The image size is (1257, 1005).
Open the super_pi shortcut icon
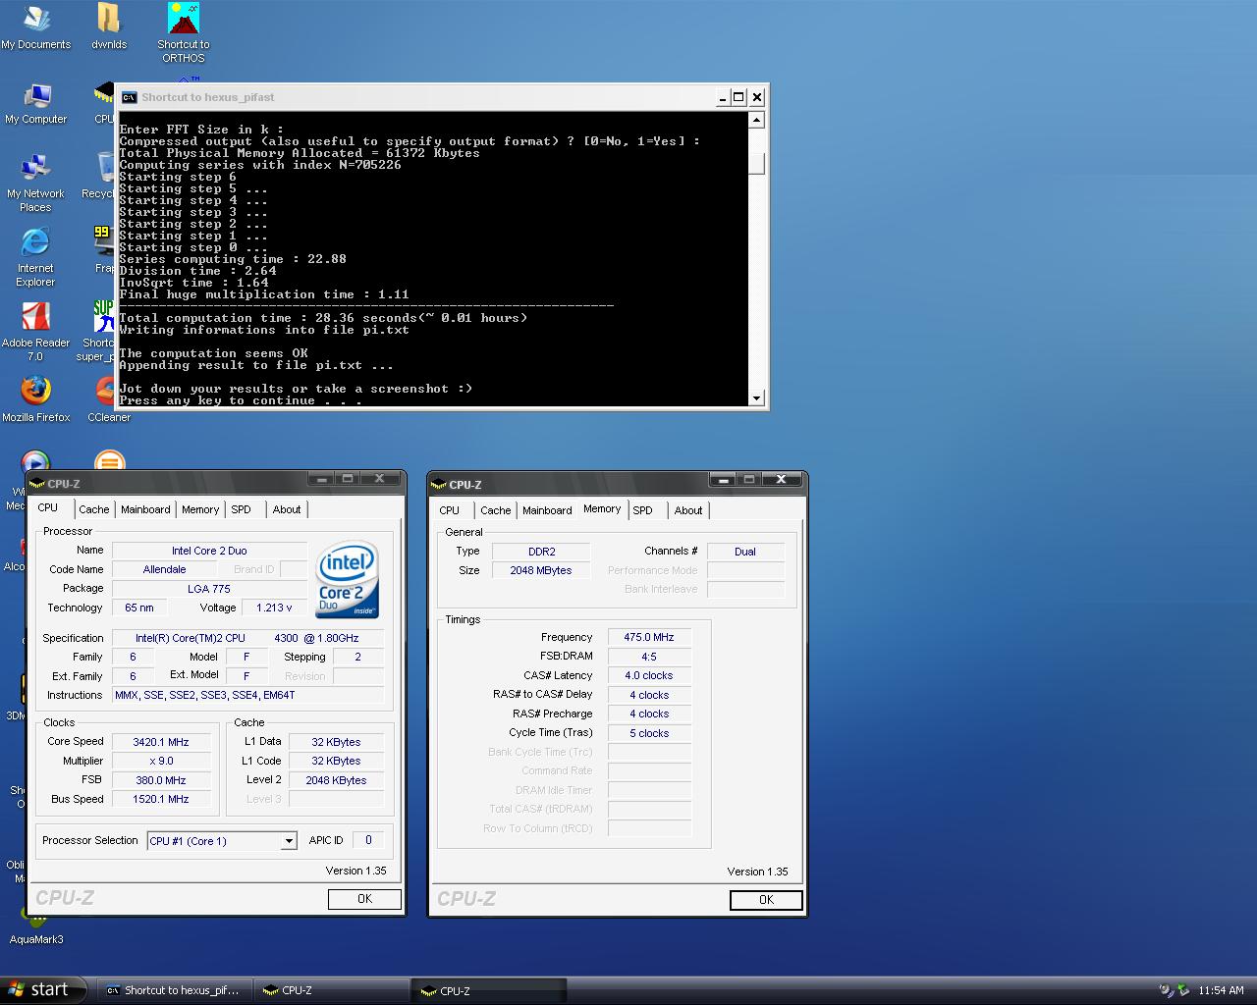[98, 332]
